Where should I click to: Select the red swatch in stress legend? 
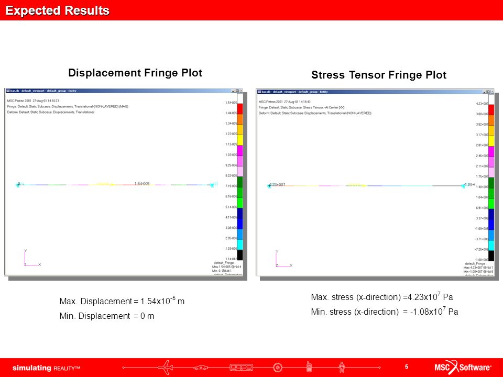coord(491,109)
